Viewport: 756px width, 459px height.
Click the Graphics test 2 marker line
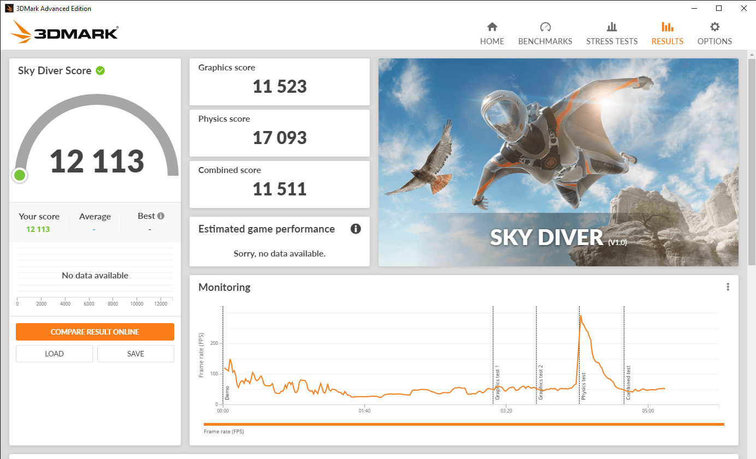click(x=536, y=355)
